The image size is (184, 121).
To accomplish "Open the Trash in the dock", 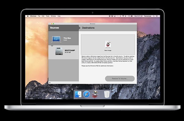I will click(107, 94).
